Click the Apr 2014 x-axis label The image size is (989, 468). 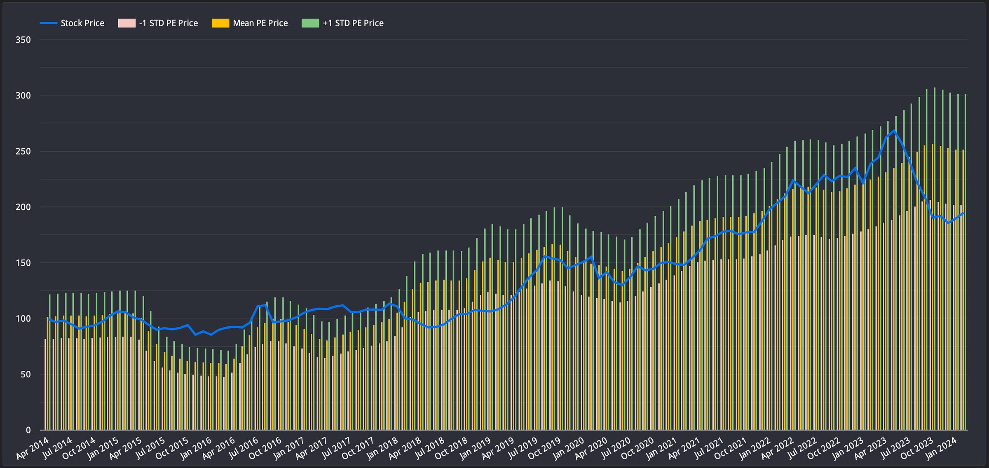click(x=32, y=448)
